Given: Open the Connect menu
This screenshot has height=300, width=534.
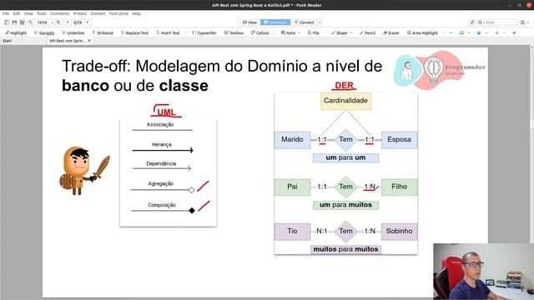Looking at the screenshot, I should tap(98, 13).
